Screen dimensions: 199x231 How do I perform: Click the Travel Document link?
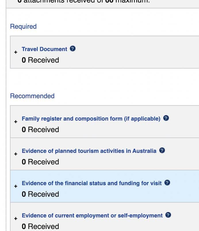44,49
